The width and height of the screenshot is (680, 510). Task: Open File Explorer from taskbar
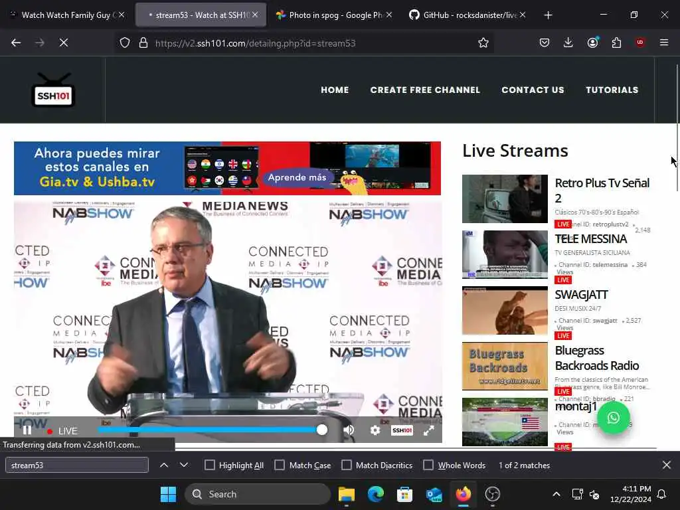347,494
